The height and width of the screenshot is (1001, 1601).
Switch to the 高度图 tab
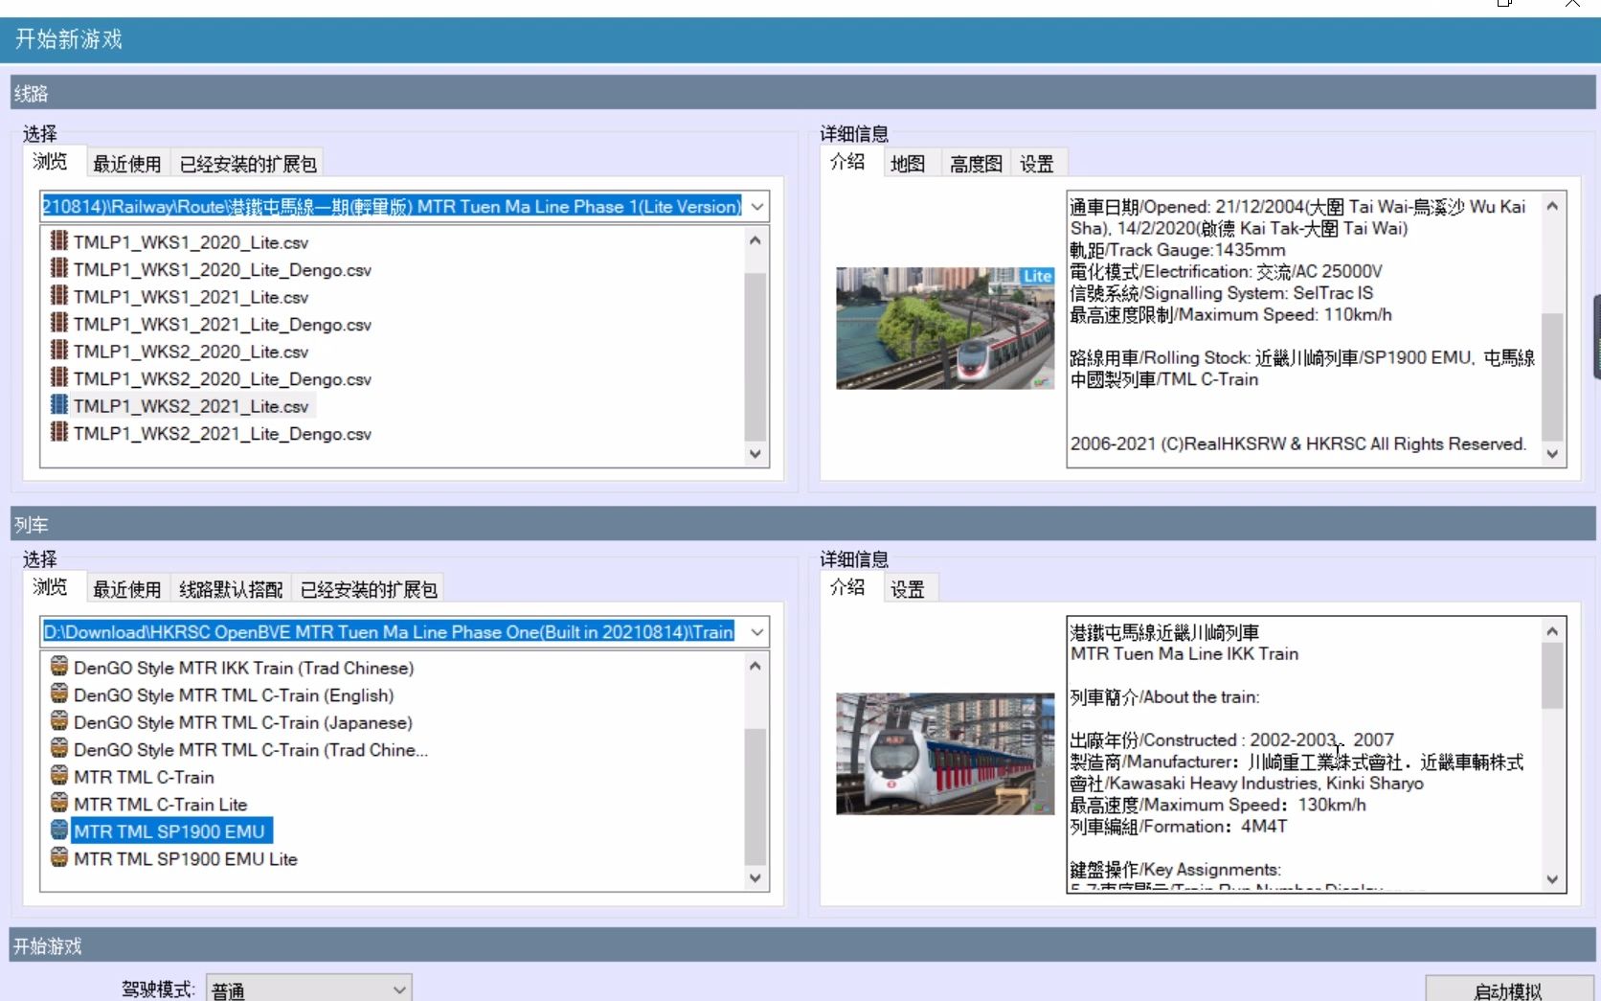click(x=975, y=162)
